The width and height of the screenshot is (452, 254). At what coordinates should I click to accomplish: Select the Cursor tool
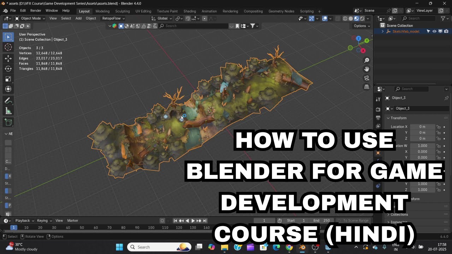[8, 47]
